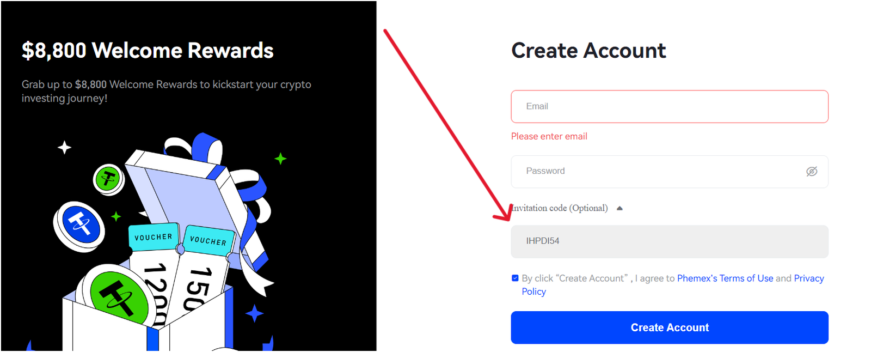
Task: Click the white four-point star sparkle
Action: pyautogui.click(x=65, y=148)
